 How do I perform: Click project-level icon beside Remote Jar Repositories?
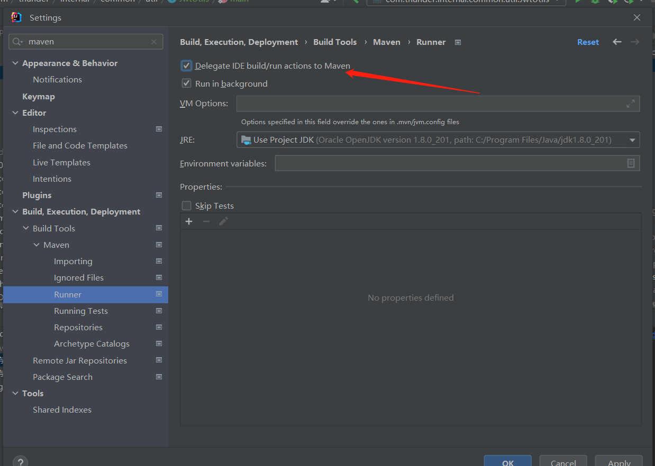pos(159,360)
